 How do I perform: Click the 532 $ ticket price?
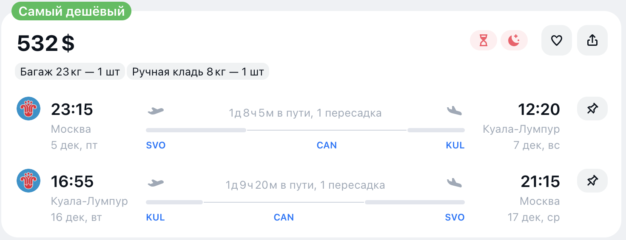46,43
